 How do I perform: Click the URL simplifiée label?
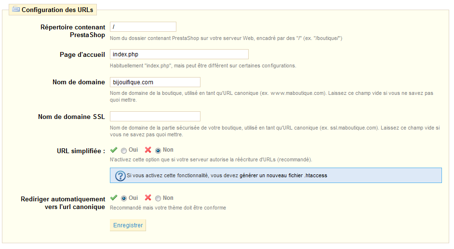tap(81, 151)
